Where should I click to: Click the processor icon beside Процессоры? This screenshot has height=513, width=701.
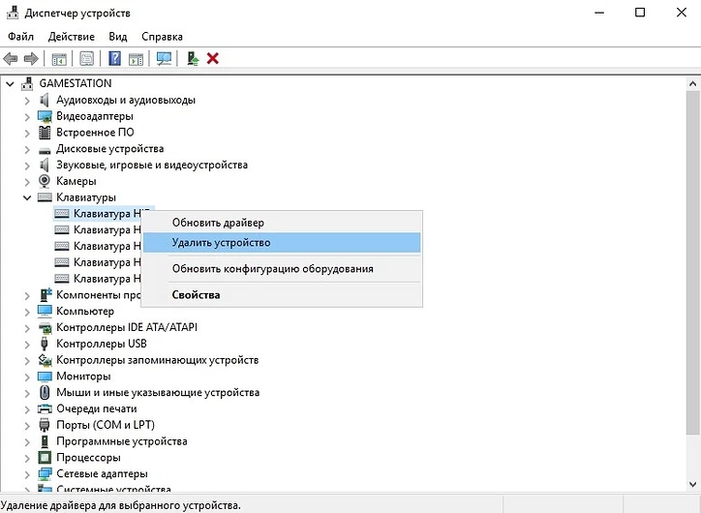(45, 458)
